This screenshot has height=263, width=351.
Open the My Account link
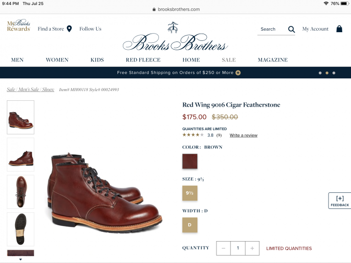tap(315, 29)
